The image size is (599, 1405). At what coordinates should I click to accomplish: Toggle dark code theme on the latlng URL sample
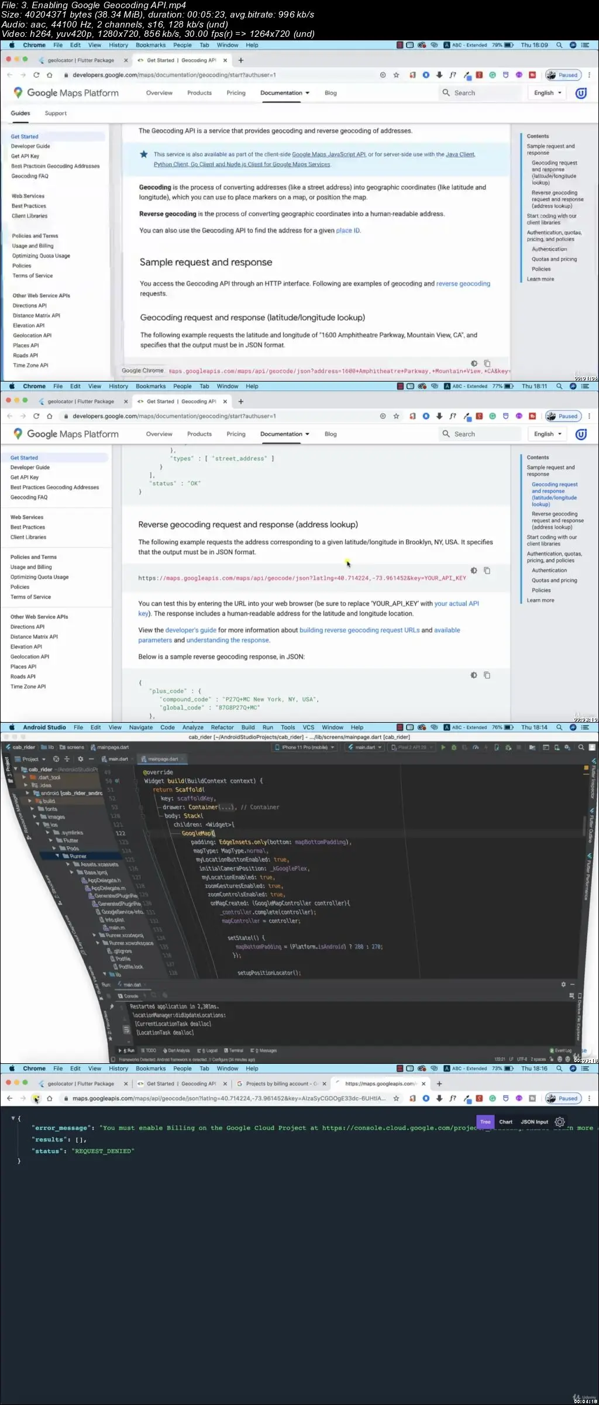tap(474, 571)
